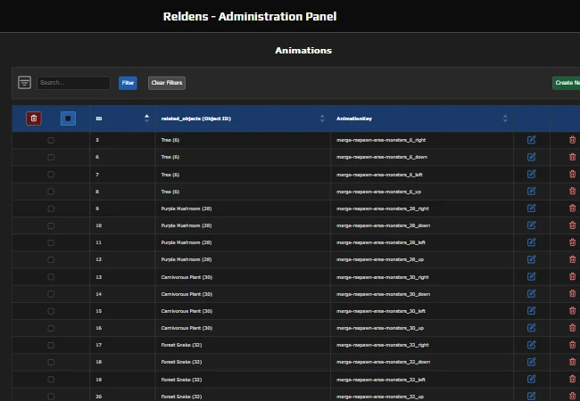This screenshot has height=401, width=580.
Task: Delete the animation row with ID 5
Action: pyautogui.click(x=572, y=140)
